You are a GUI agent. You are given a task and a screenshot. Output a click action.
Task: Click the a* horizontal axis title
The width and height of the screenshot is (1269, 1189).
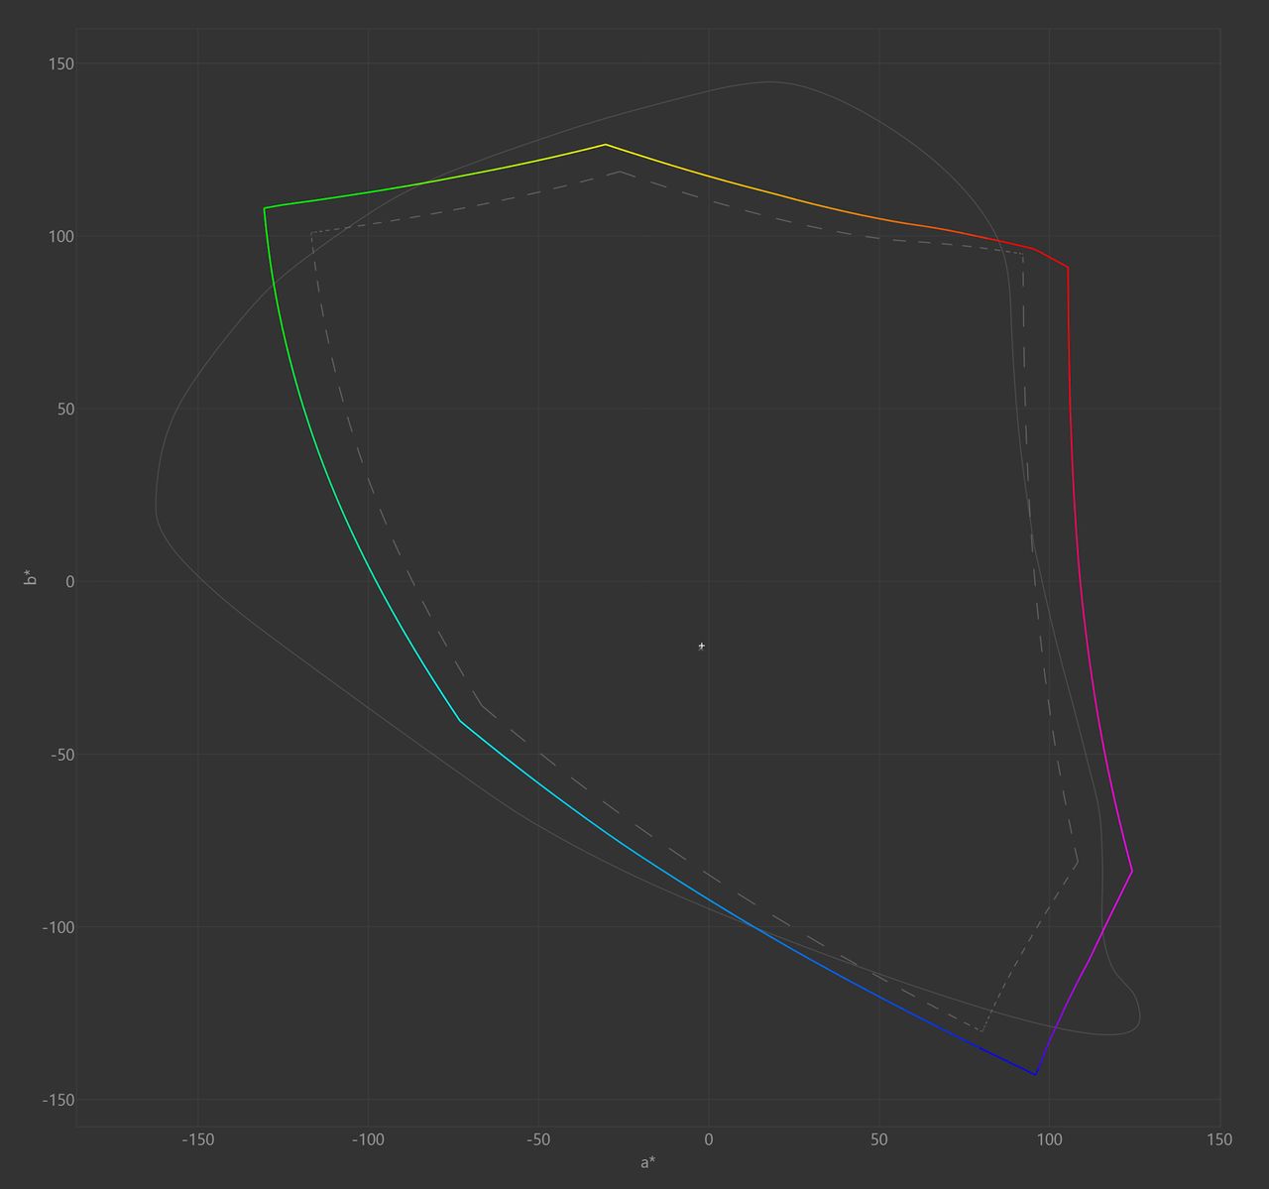[x=647, y=1162]
